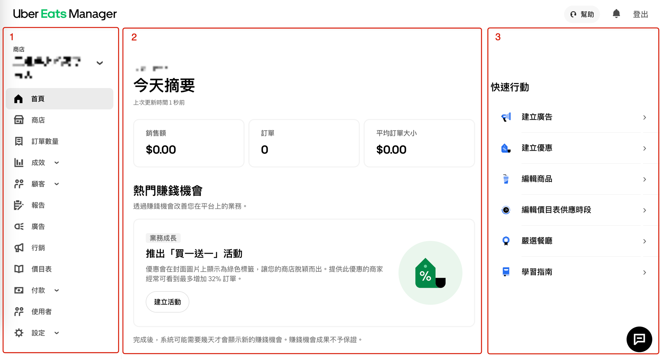
Task: Select the 商店 (Stores) icon in sidebar
Action: 19,120
